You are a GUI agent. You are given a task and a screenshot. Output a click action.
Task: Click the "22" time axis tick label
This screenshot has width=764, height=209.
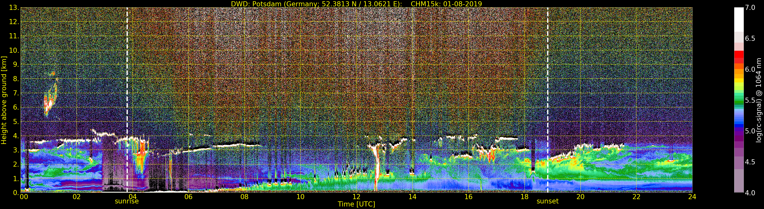click(x=636, y=197)
